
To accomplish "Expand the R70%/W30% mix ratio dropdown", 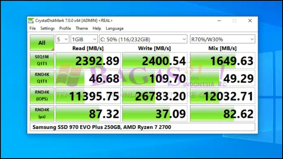I will click(222, 39).
